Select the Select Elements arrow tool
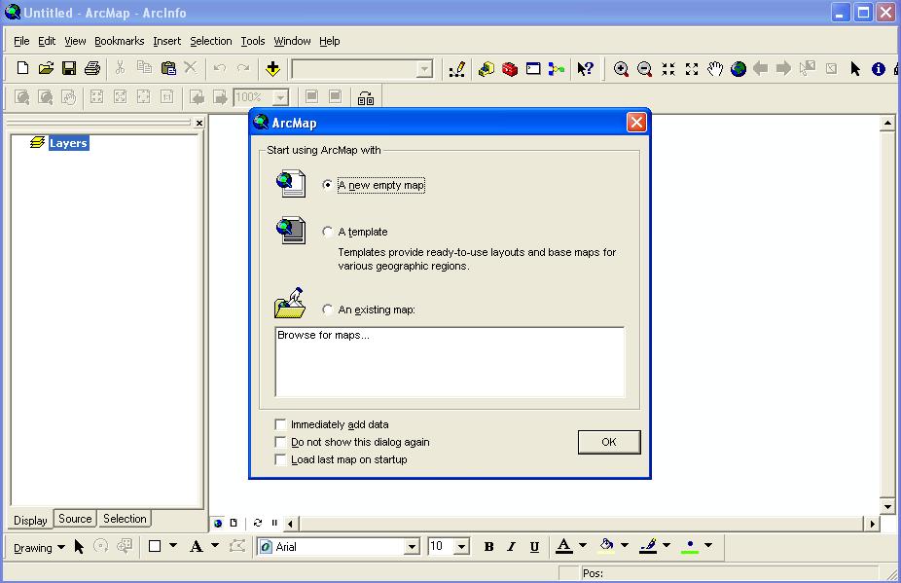 (x=855, y=69)
